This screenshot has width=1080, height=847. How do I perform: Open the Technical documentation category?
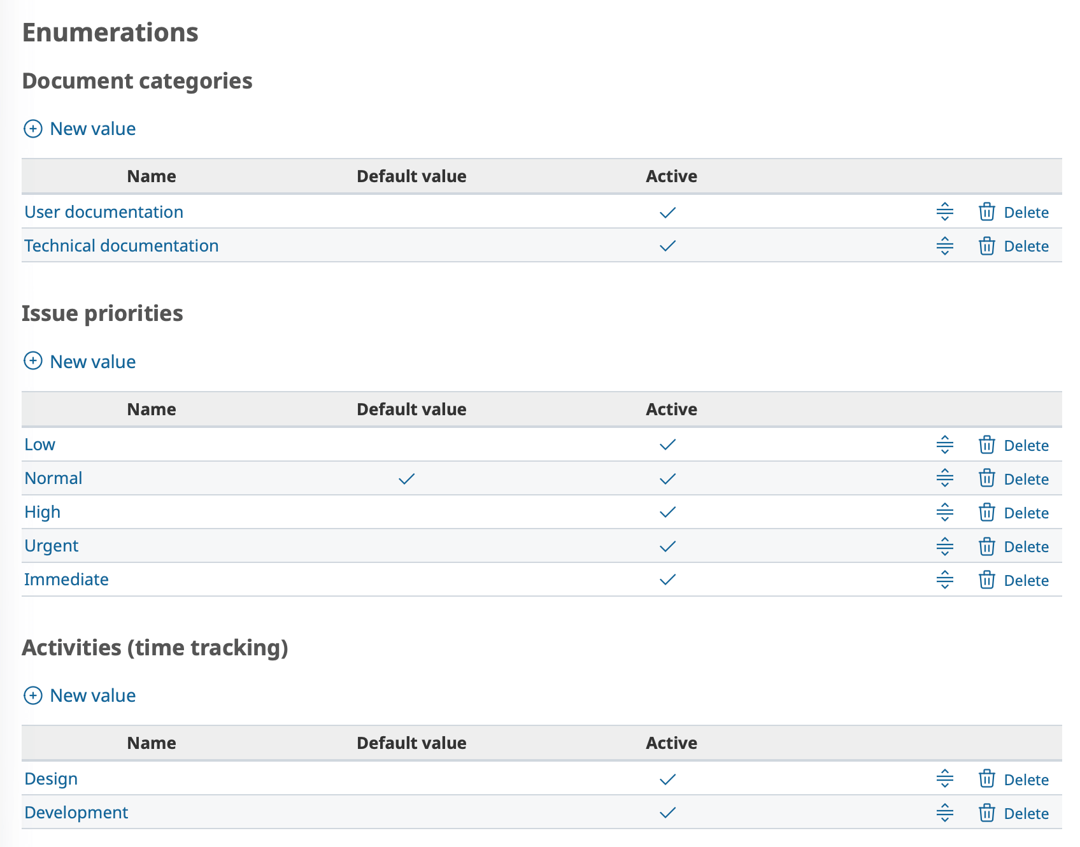click(x=121, y=245)
